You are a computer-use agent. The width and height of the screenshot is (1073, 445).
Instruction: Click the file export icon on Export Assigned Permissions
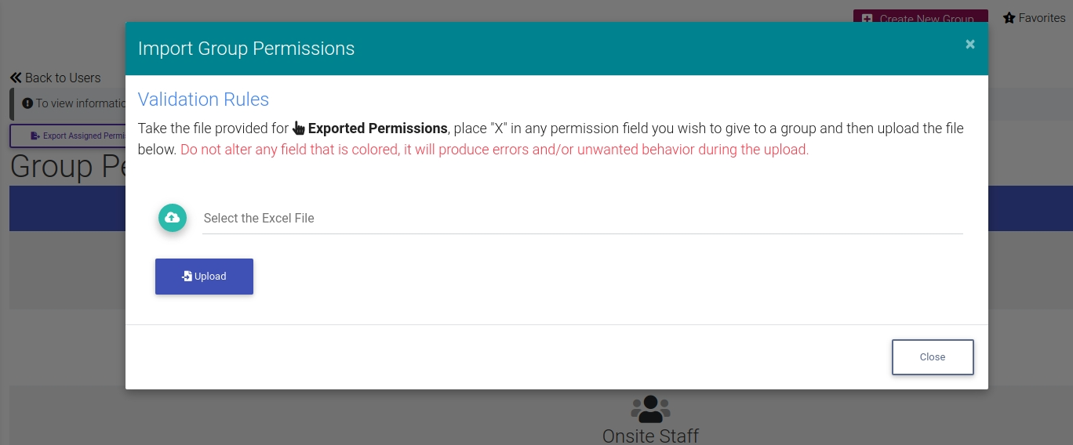tap(35, 136)
